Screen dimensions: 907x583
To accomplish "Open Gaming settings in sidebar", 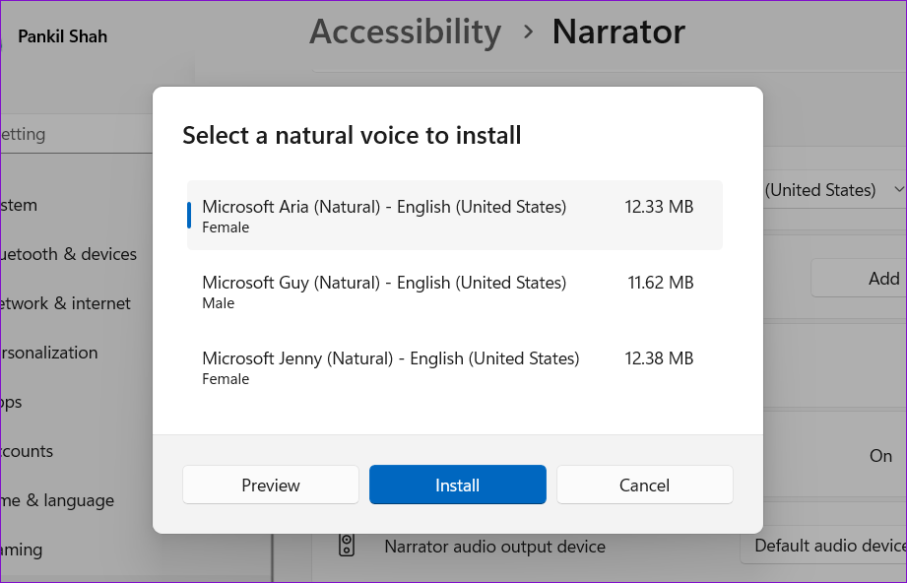I will [22, 550].
